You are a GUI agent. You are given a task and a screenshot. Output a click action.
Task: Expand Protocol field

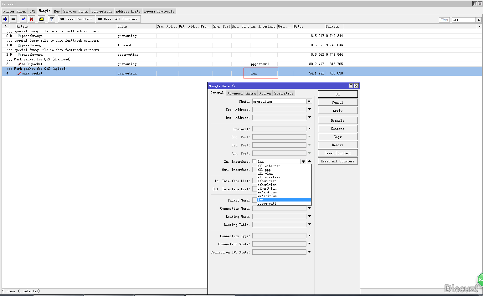(x=309, y=129)
